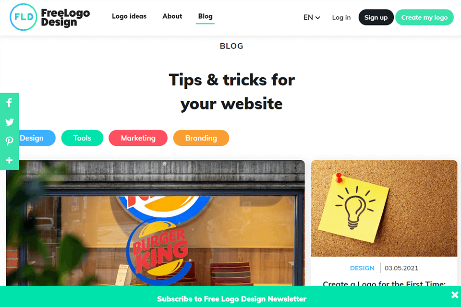The width and height of the screenshot is (461, 307).
Task: Click the Sign up button
Action: tap(376, 17)
